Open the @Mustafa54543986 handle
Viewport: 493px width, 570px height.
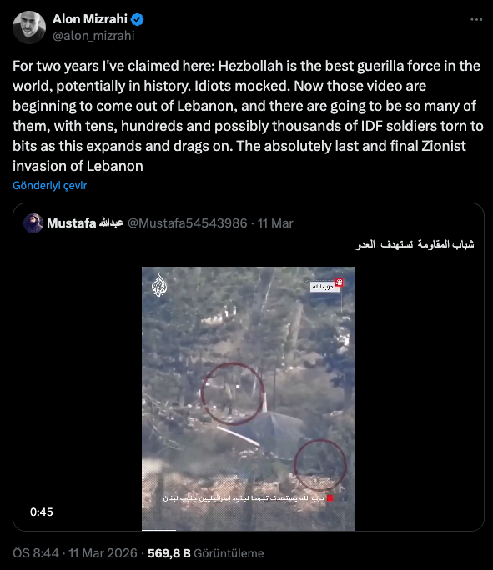click(x=188, y=222)
